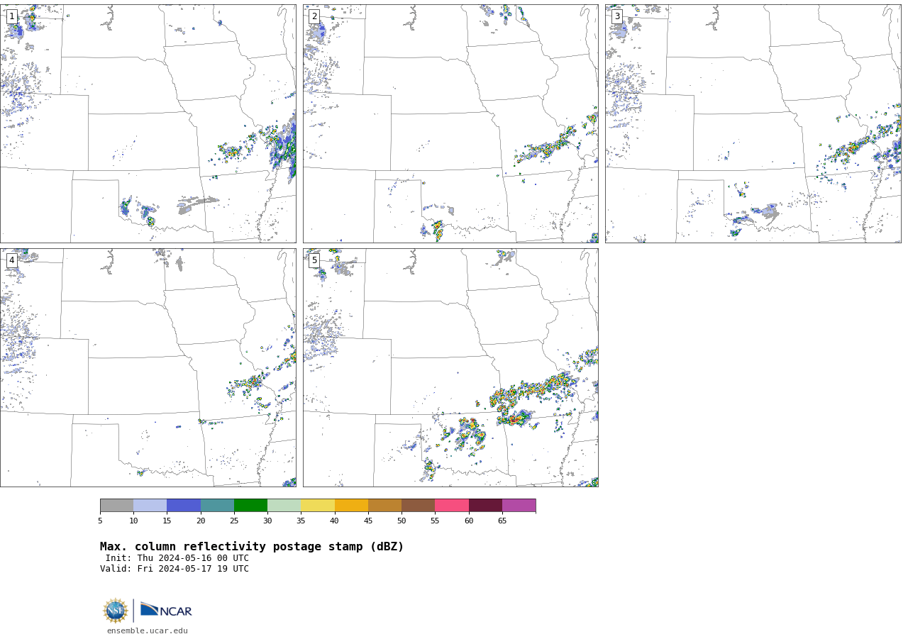Click colorbar tick label 50
The width and height of the screenshot is (908, 639).
[402, 521]
